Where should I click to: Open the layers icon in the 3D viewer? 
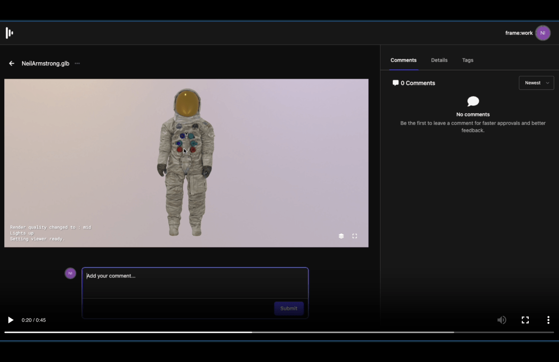pyautogui.click(x=341, y=236)
